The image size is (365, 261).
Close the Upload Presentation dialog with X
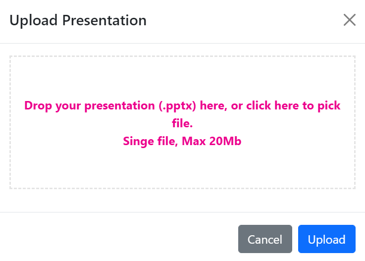(350, 20)
